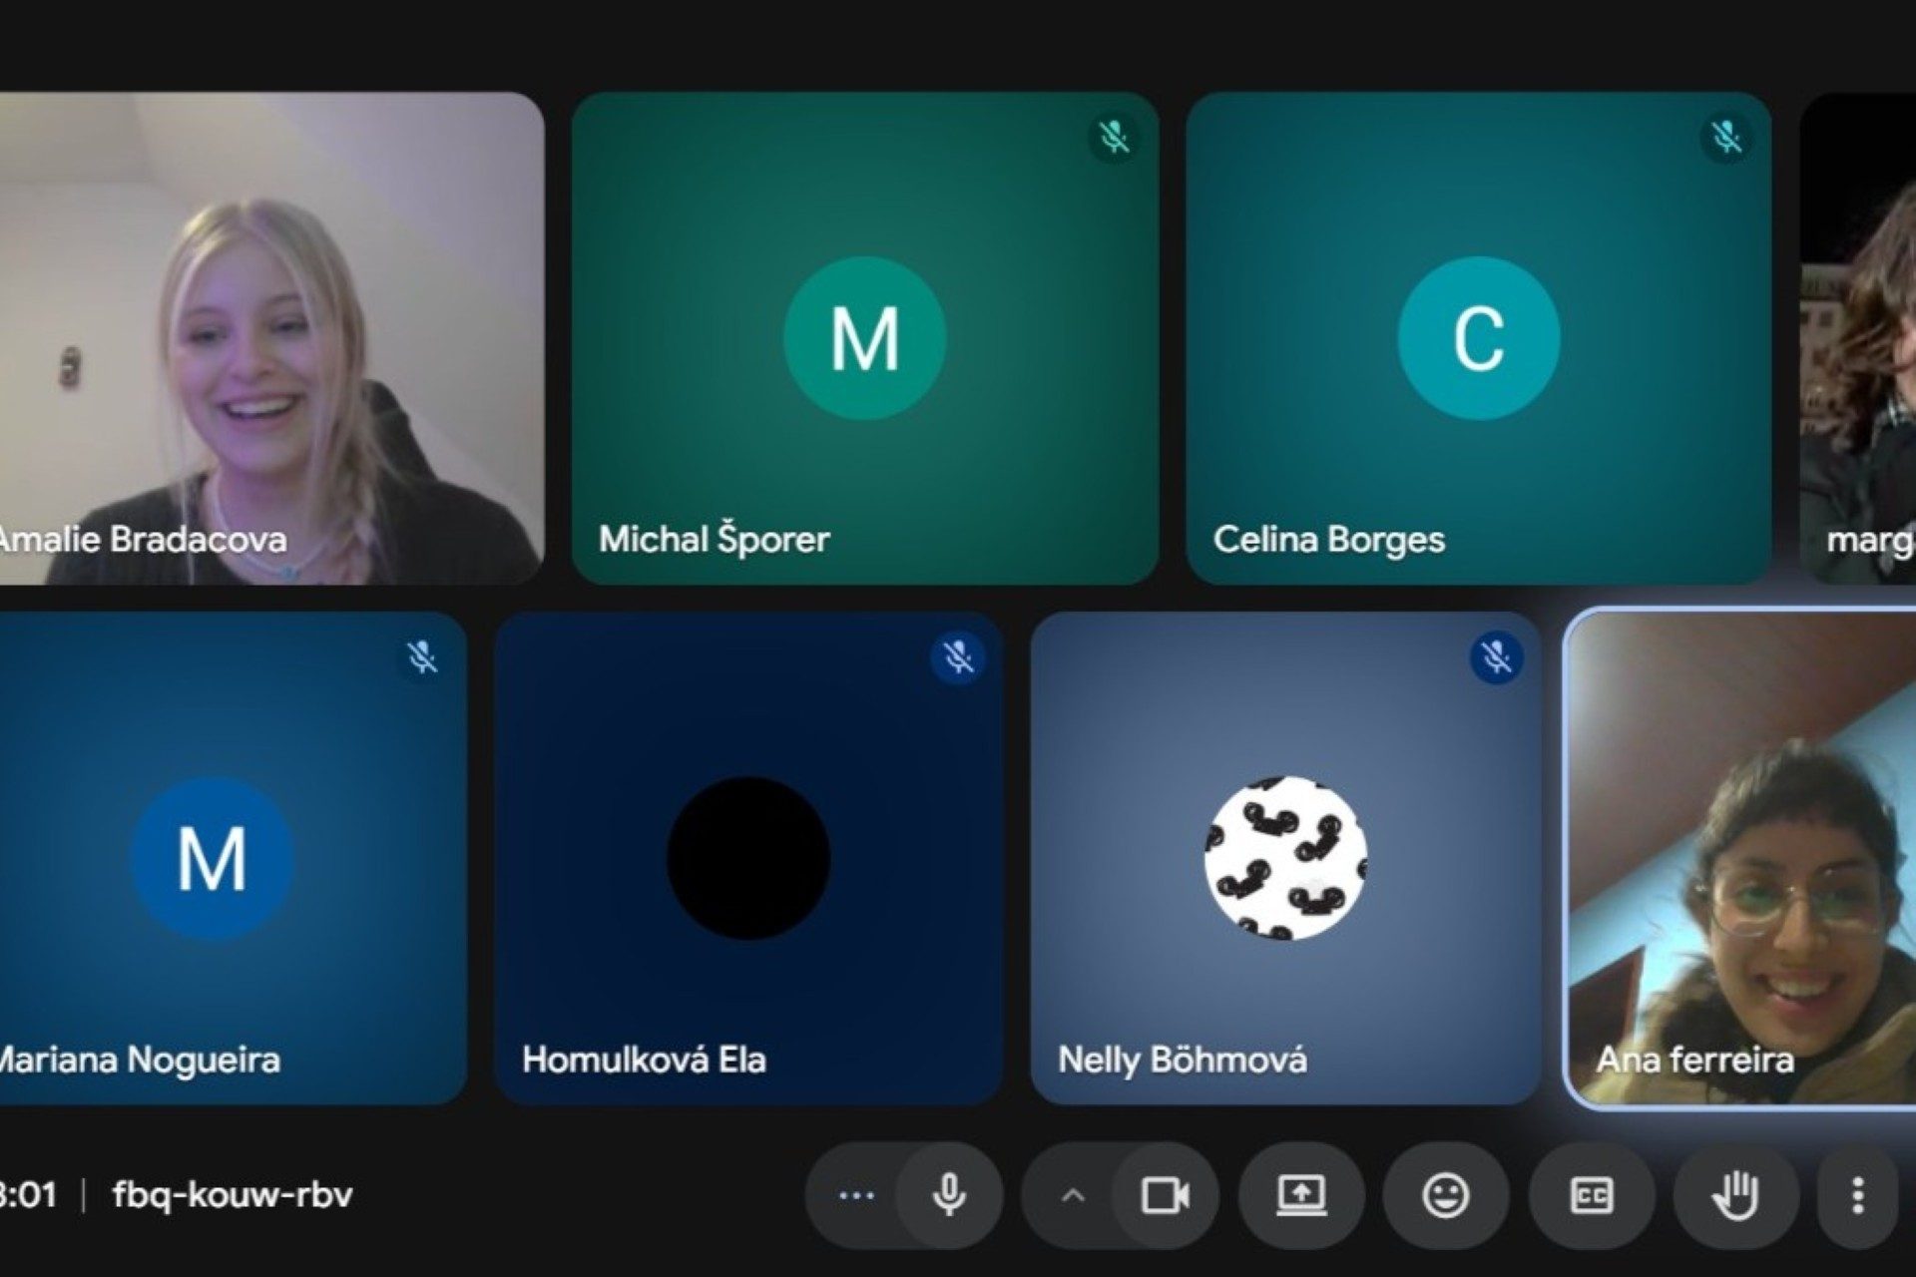Click the present screen icon

point(1301,1194)
